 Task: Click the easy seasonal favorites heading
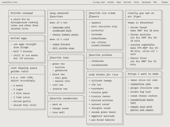(59, 15)
